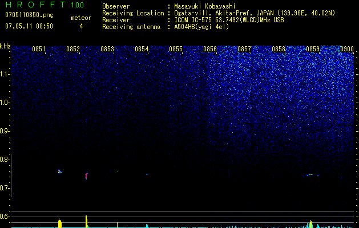Click the thin yellow power spike after 0853

[117, 225]
